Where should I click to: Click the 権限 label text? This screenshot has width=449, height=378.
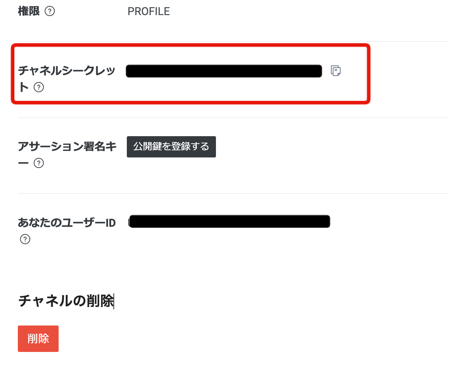[x=29, y=11]
